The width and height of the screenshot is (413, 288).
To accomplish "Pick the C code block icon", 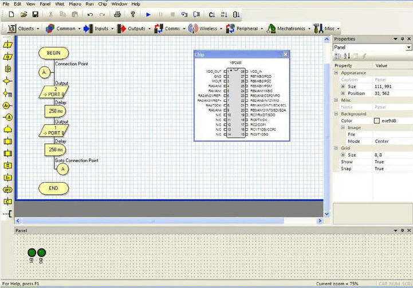I will pos(7,202).
